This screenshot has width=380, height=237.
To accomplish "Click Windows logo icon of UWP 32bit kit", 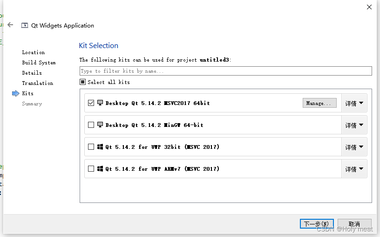I will (100, 146).
